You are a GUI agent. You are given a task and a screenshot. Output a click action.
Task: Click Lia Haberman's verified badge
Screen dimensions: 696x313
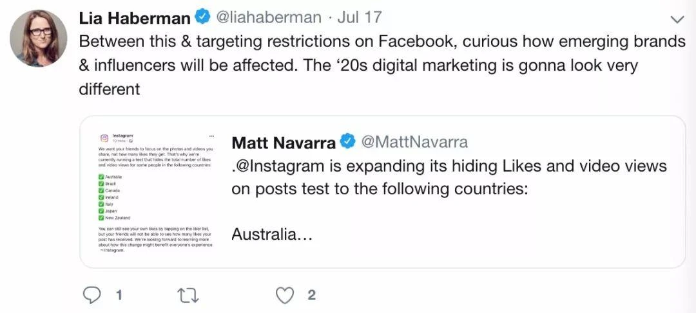tap(203, 18)
